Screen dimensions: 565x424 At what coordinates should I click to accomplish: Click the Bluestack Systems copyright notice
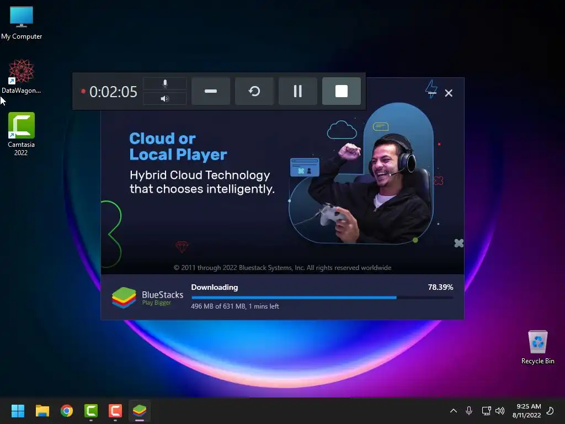click(282, 268)
